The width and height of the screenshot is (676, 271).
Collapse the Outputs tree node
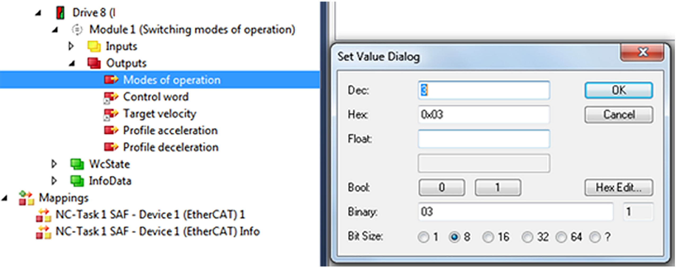[x=72, y=63]
